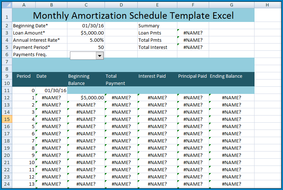Click the period 10 cell in row 21

24,162
